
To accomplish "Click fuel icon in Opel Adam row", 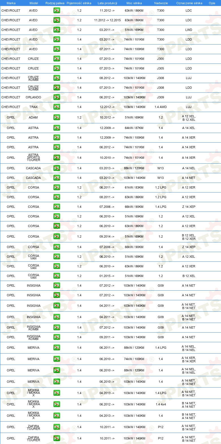I will 57,117.
